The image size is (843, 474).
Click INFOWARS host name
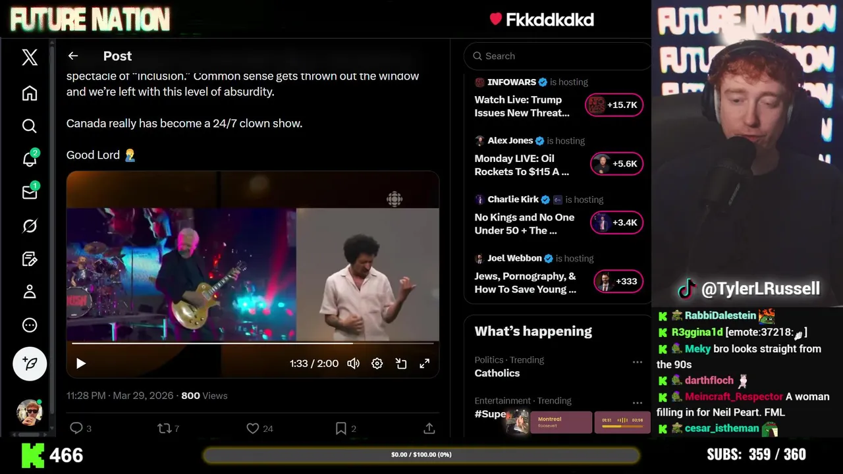(512, 82)
